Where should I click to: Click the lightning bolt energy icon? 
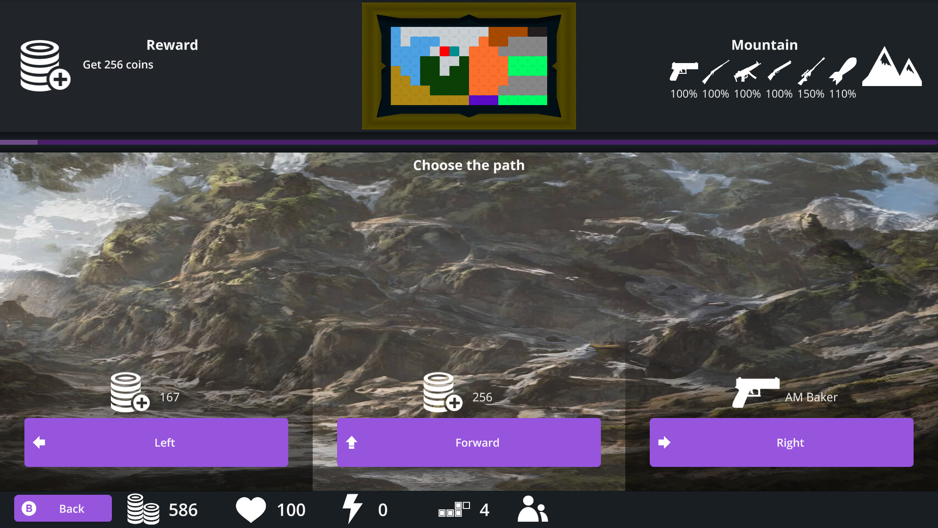click(352, 508)
